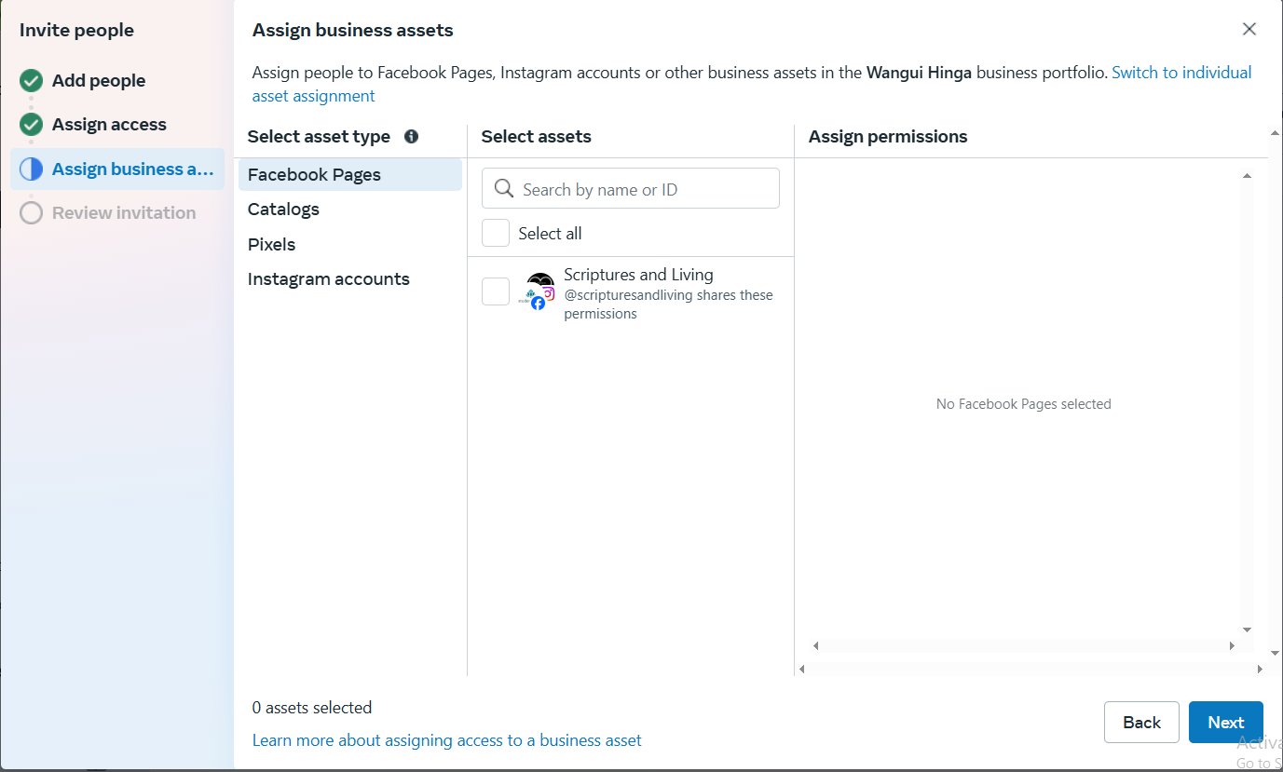This screenshot has width=1283, height=772.
Task: Go Back to previous step
Action: pos(1141,723)
